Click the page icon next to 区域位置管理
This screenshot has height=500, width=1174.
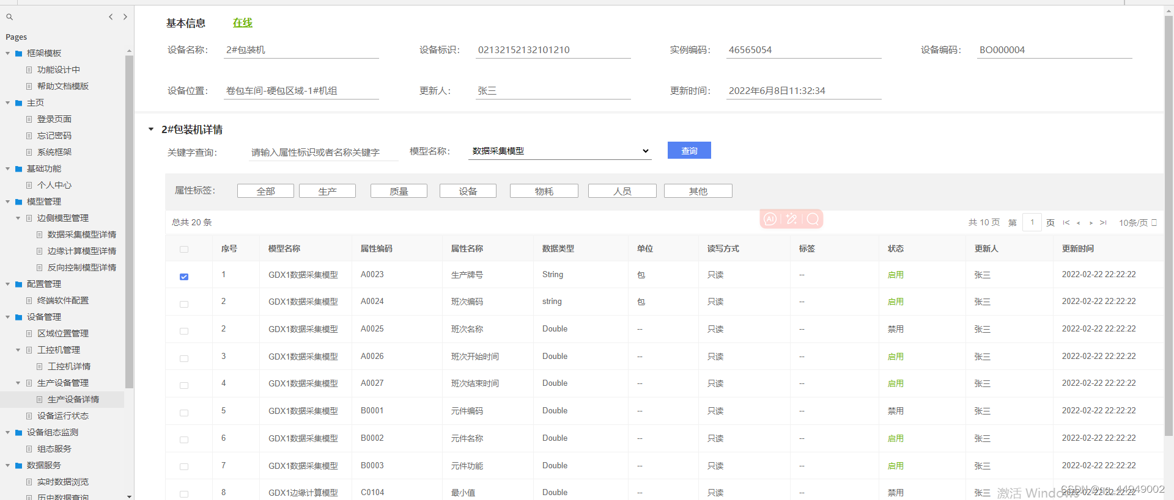point(29,333)
